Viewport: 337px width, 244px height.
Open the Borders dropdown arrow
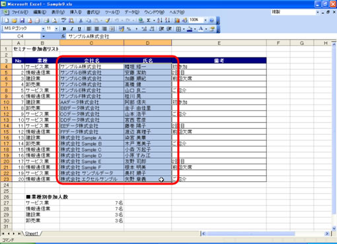(x=184, y=29)
